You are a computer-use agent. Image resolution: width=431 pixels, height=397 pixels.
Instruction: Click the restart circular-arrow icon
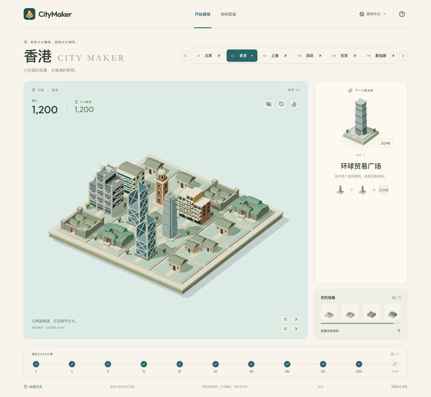282,104
